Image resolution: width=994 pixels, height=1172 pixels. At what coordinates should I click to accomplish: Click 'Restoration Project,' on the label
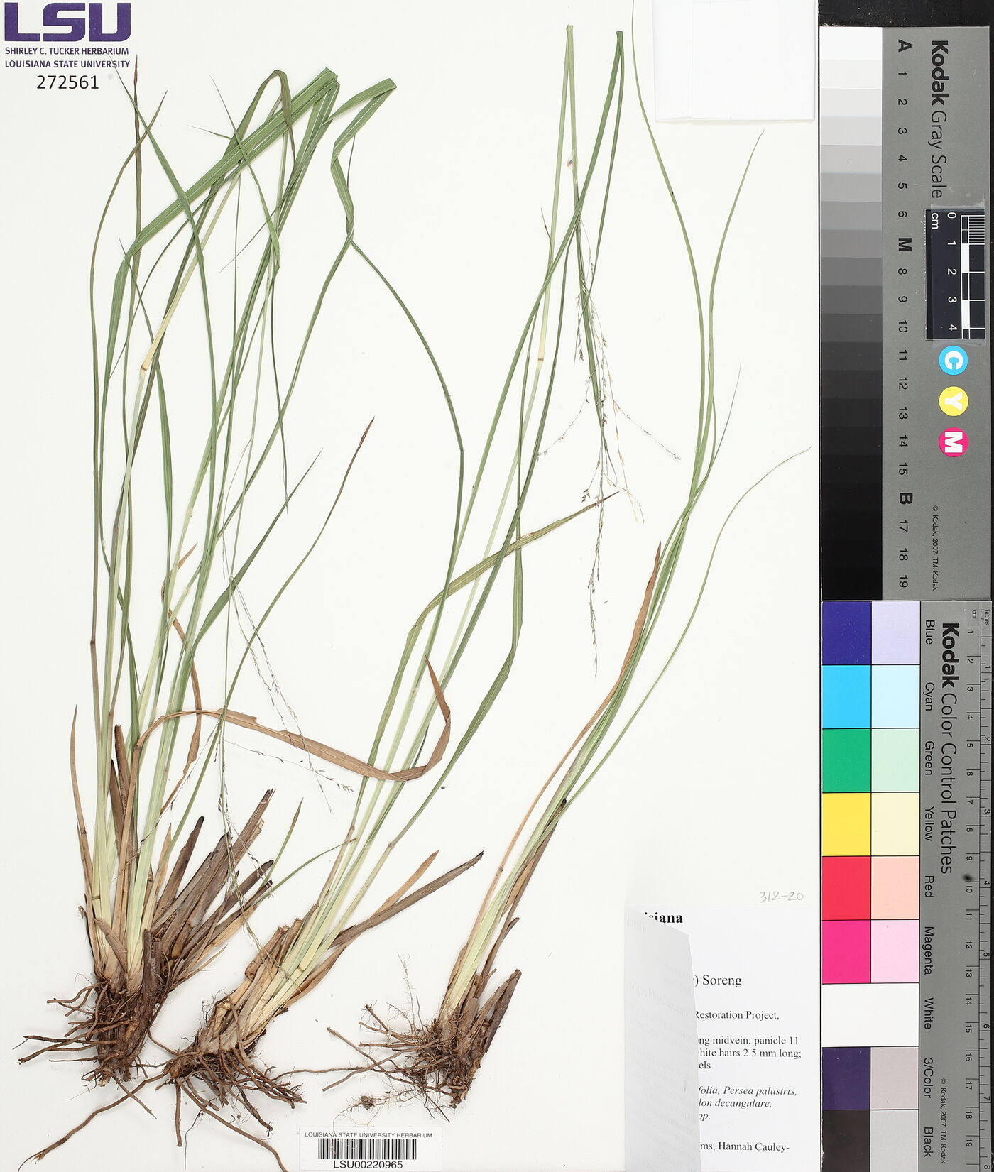click(736, 1015)
